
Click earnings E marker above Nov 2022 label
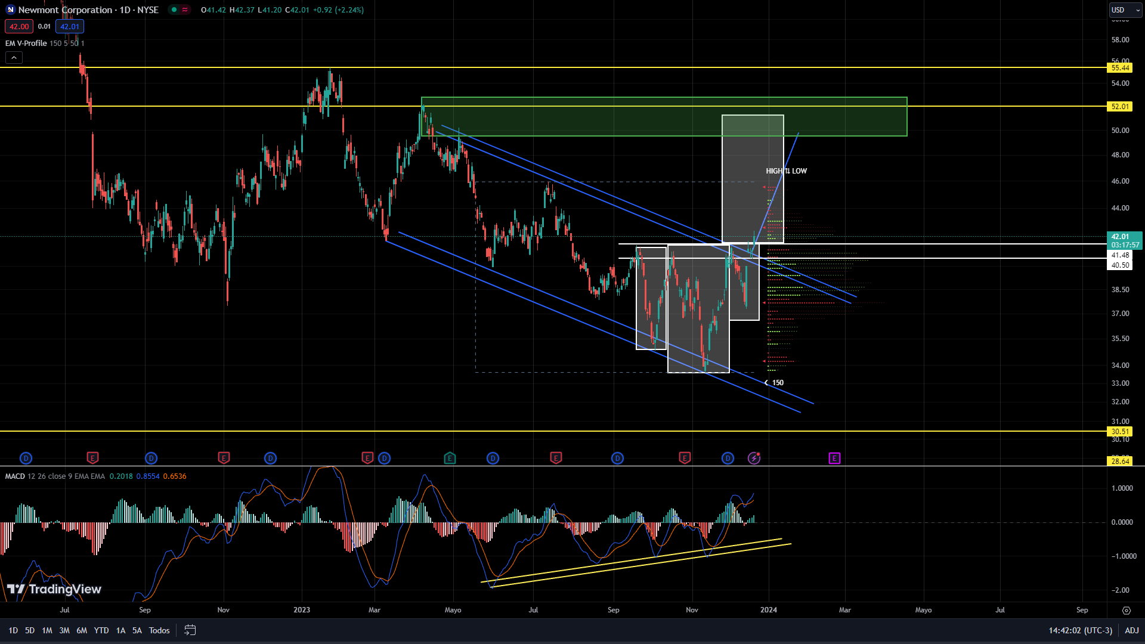tap(224, 458)
